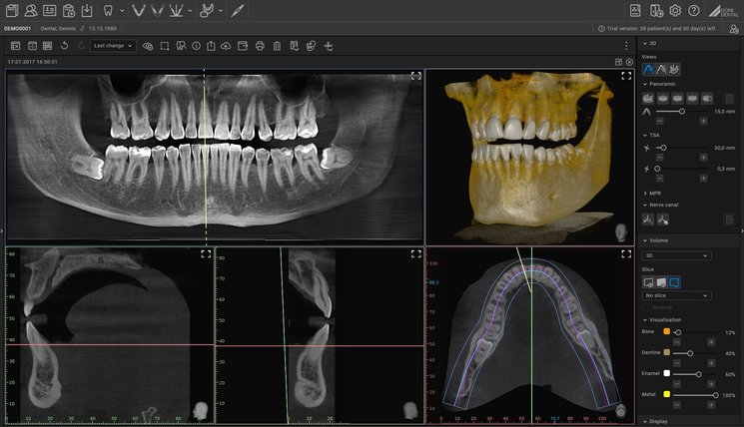Click the Bone orange color swatch
This screenshot has width=744, height=427.
point(666,331)
